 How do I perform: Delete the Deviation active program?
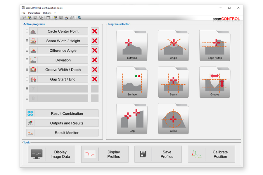(94, 60)
